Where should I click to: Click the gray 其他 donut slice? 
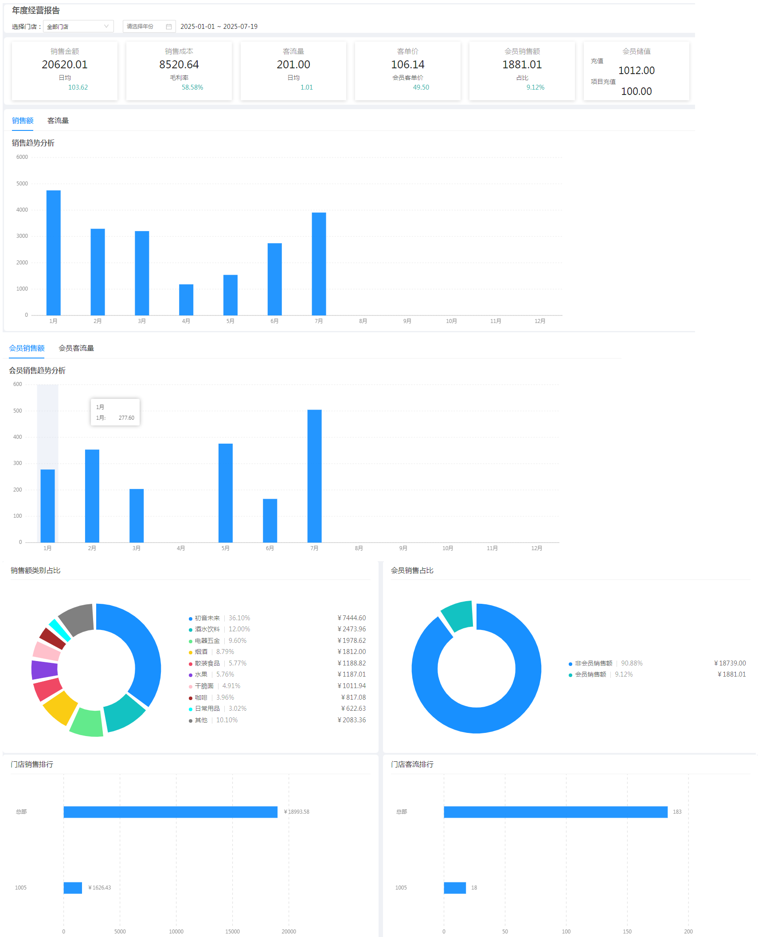point(79,618)
